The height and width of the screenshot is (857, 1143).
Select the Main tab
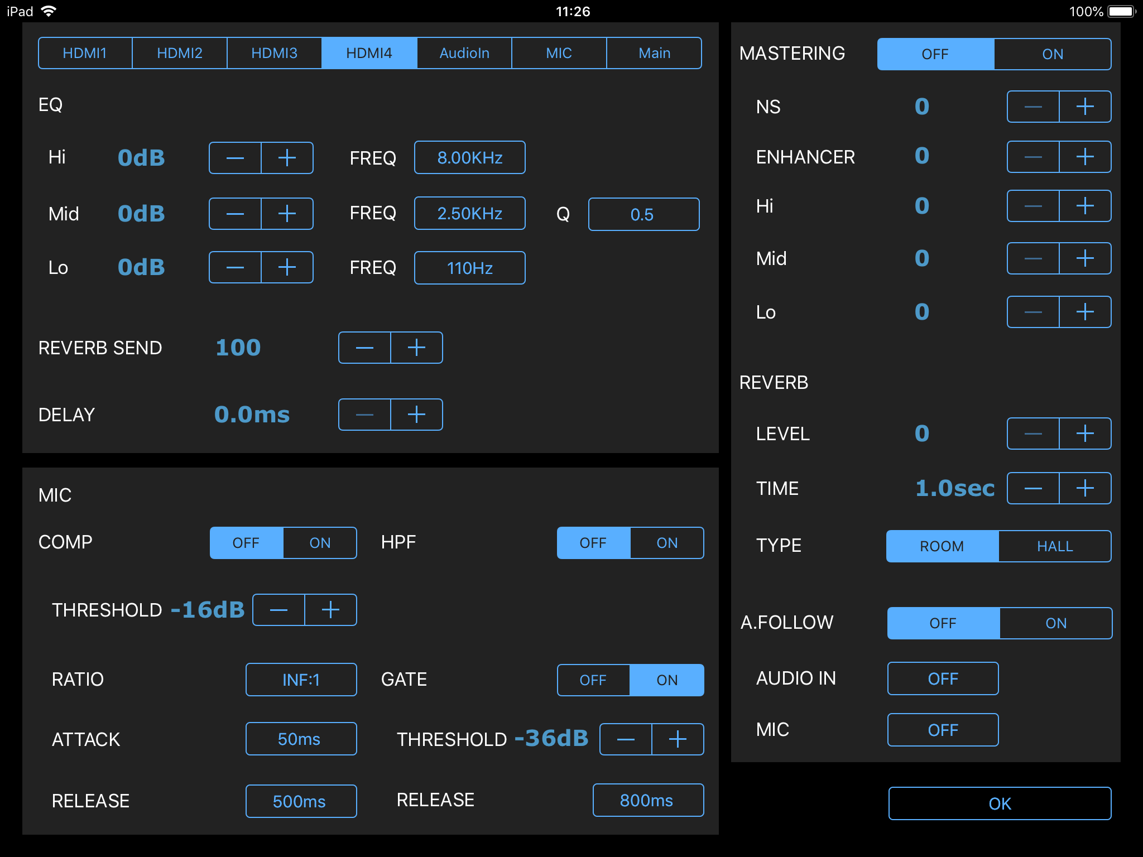pos(654,53)
